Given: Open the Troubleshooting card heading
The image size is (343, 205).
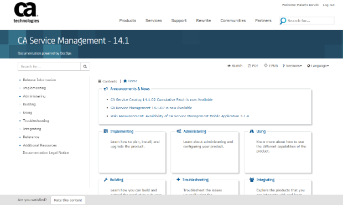Looking at the screenshot, I should (195, 180).
